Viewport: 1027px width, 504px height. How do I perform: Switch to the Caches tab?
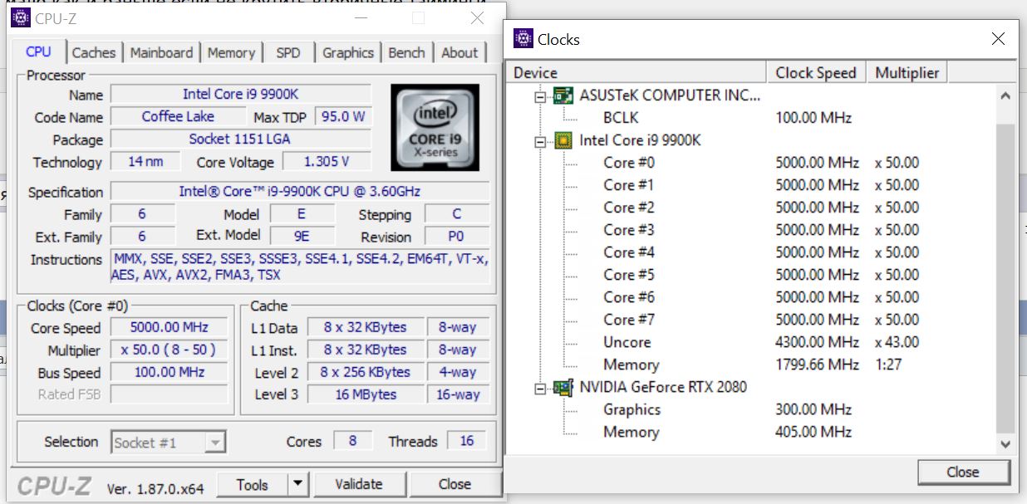(x=94, y=52)
